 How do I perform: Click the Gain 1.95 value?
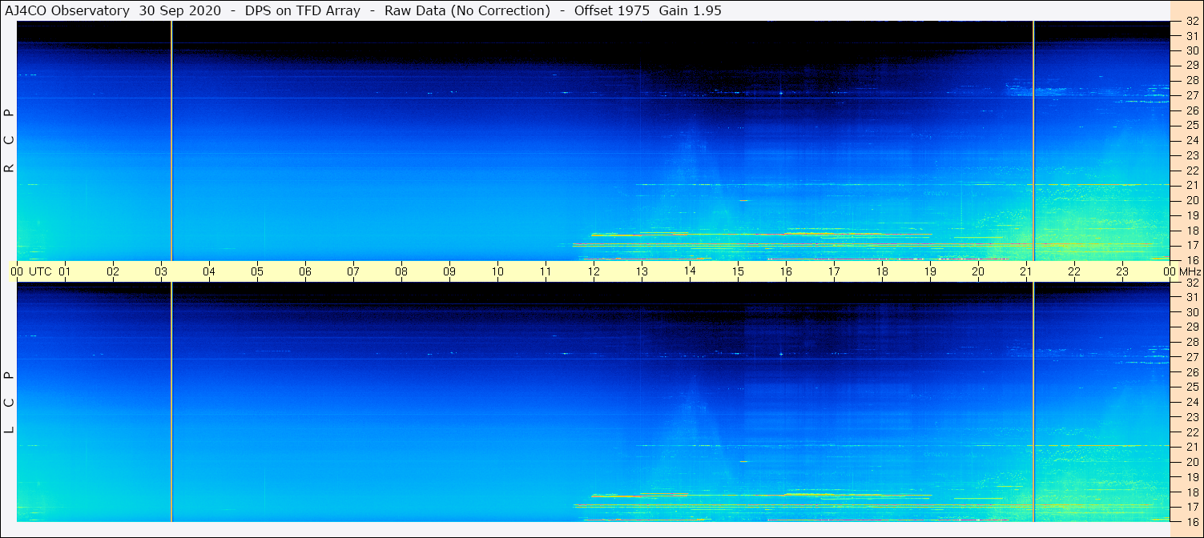click(691, 10)
